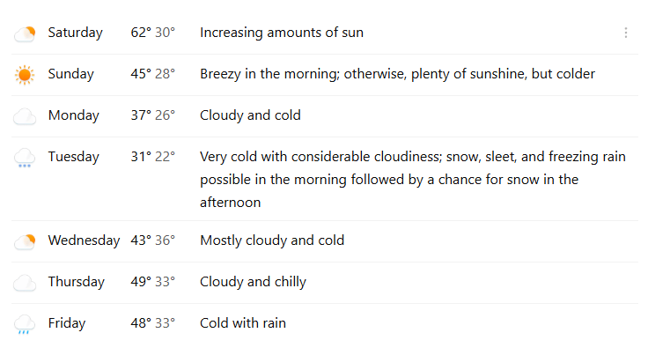Select the Friday day label
The width and height of the screenshot is (648, 355).
pos(67,323)
